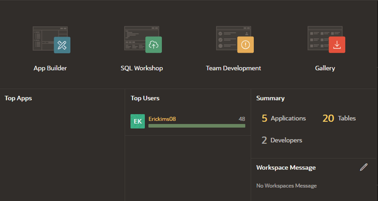Click the green activity bar under Erickims08

[x=197, y=126]
